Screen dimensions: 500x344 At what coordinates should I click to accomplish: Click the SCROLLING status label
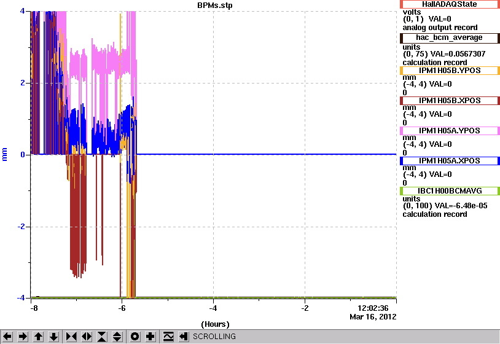(x=214, y=337)
